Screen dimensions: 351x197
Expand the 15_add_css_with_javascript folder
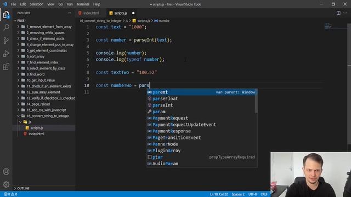(x=44, y=110)
